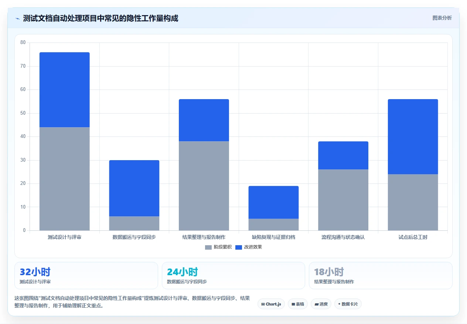Screen dimensions: 467x324
Task: Select the 数据卡片 tag chip
Action: click(348, 304)
